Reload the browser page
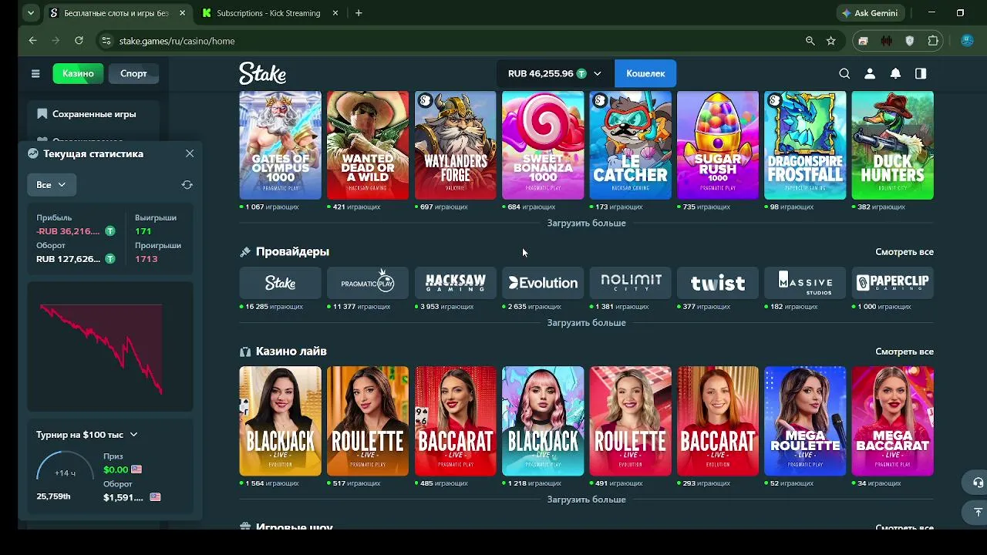This screenshot has height=555, width=987. [79, 41]
